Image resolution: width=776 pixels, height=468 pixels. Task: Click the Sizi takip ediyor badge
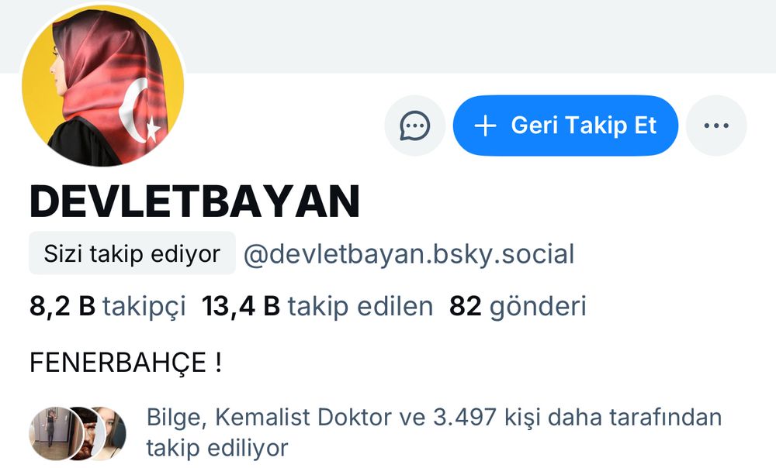coord(132,253)
